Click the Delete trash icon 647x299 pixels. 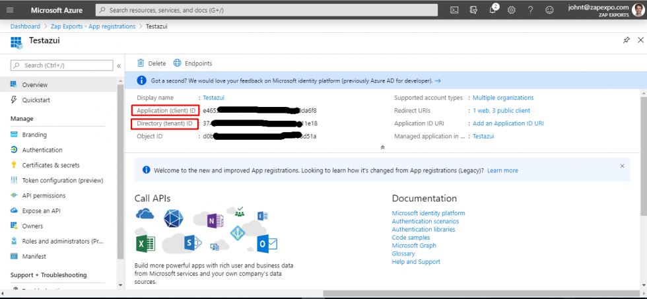(x=141, y=63)
